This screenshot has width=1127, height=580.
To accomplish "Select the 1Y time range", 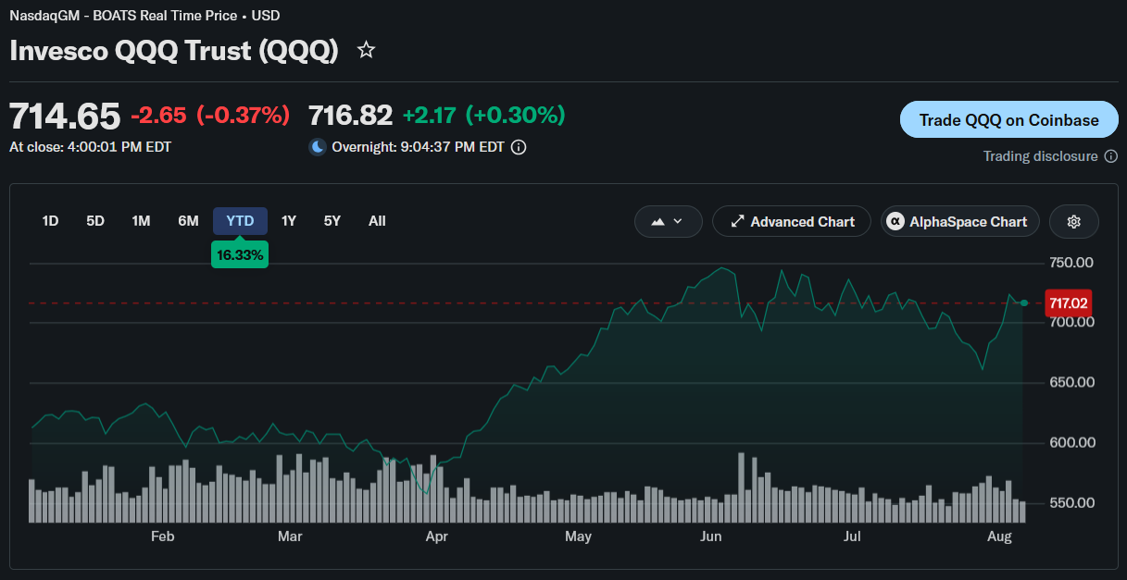I will click(x=289, y=221).
